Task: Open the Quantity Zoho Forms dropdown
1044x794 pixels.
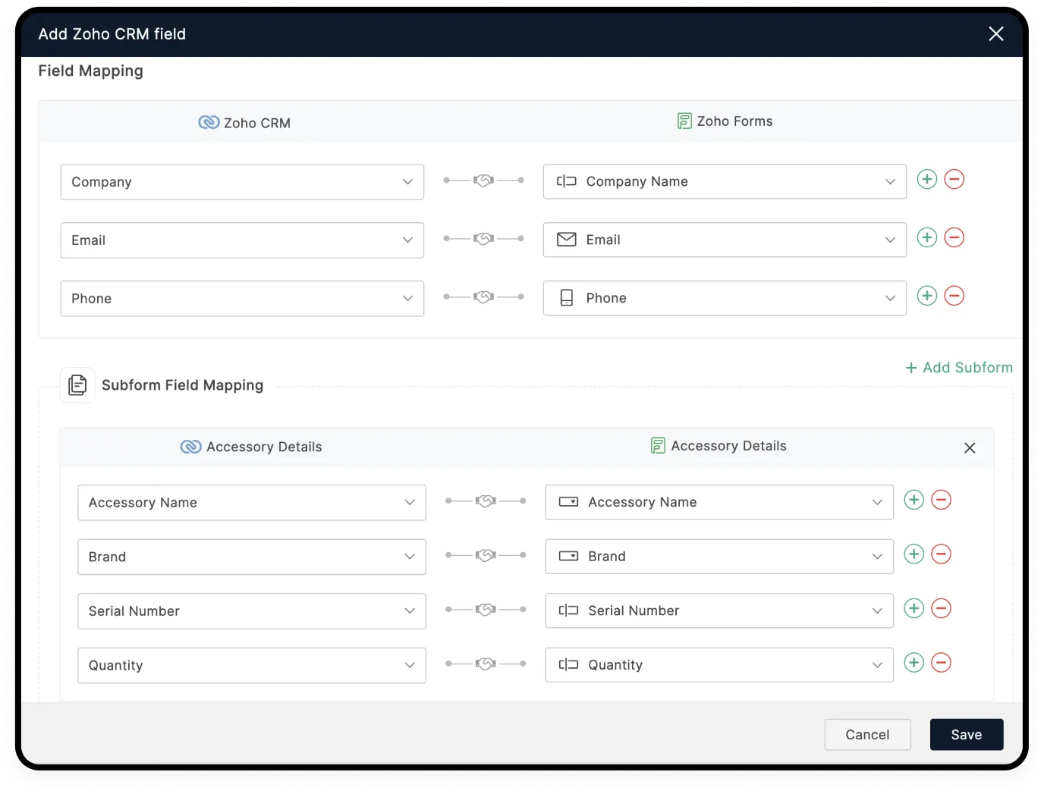Action: click(x=719, y=665)
